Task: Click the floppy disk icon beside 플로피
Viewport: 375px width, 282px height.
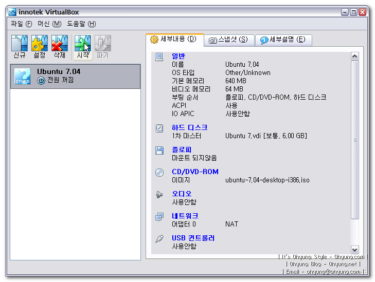Action: [x=159, y=151]
